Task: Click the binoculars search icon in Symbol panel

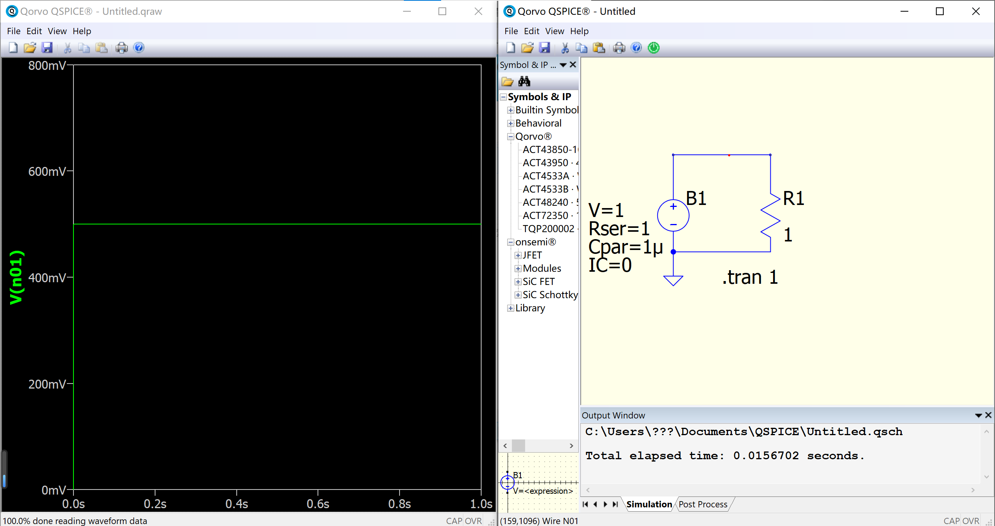Action: click(x=524, y=82)
